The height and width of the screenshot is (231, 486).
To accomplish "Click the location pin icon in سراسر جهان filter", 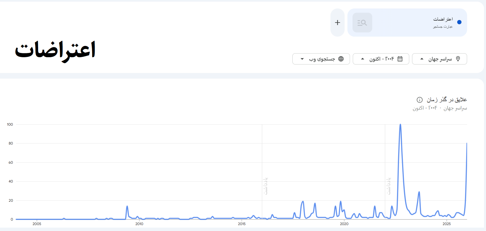I will tap(458, 59).
